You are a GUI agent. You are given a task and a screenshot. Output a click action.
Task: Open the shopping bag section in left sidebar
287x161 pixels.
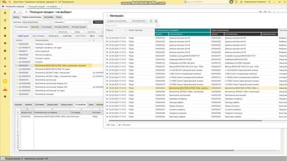(x=5, y=36)
